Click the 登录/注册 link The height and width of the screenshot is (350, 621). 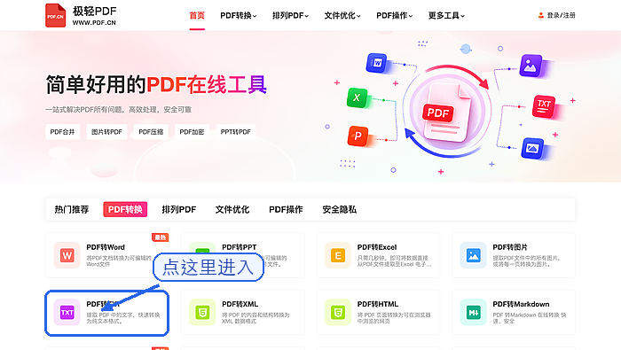click(x=562, y=15)
